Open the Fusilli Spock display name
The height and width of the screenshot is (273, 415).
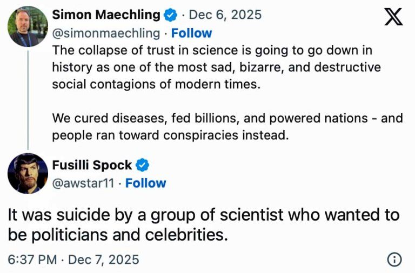(92, 166)
